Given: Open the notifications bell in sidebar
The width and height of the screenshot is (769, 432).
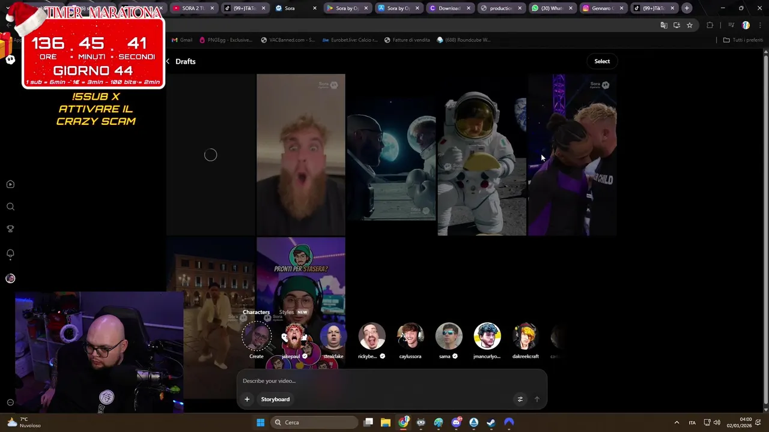Looking at the screenshot, I should pyautogui.click(x=10, y=253).
